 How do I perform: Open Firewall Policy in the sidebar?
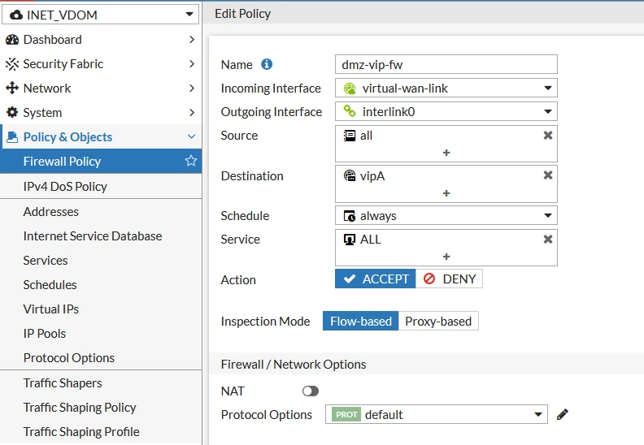(101, 161)
